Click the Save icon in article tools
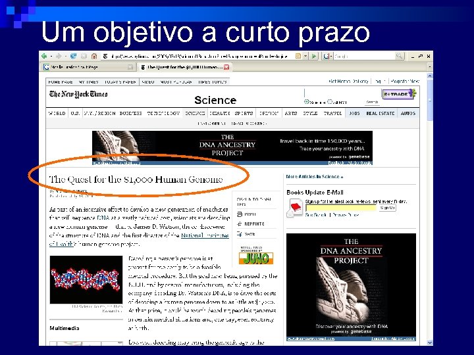Screen dimensions: 474x355 point(240,233)
